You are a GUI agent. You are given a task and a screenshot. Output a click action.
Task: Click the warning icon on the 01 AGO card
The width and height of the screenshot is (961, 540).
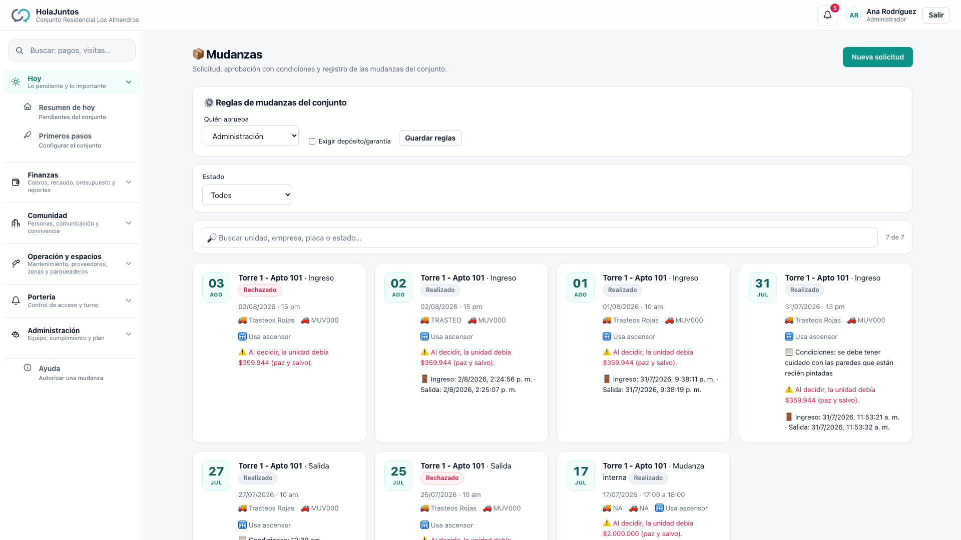click(607, 352)
